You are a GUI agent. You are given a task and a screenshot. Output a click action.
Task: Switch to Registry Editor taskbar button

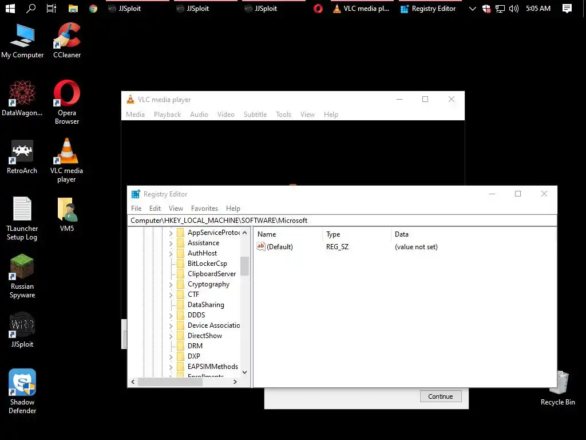(430, 9)
